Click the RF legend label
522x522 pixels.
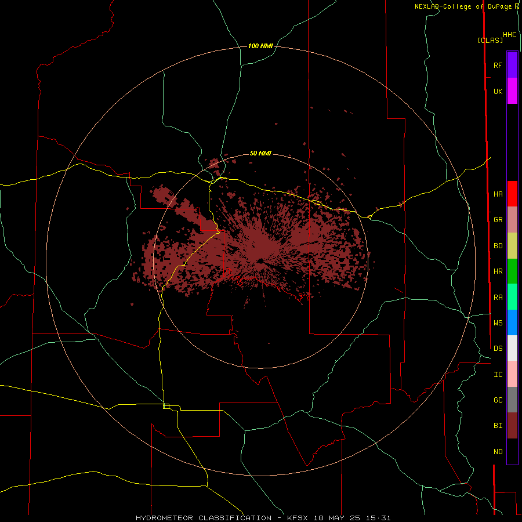(498, 66)
